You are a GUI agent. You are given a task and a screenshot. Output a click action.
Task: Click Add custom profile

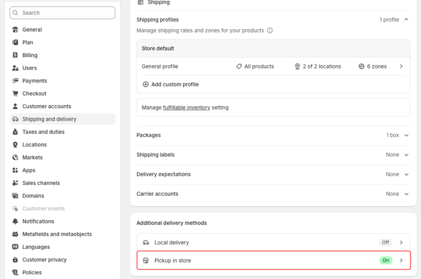(x=175, y=84)
